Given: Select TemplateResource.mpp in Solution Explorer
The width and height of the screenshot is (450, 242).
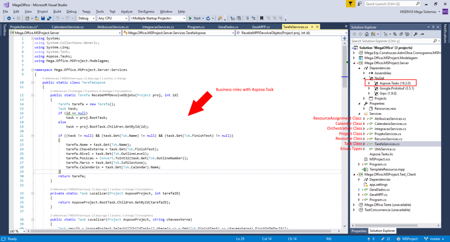Looking at the screenshot, I should [x=387, y=169].
